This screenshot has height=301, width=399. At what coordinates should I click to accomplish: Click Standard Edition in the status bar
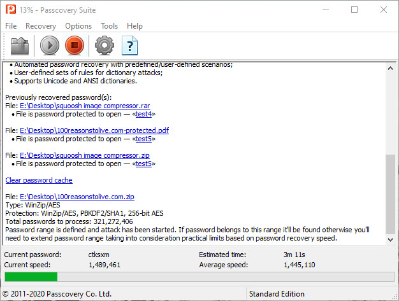277,294
